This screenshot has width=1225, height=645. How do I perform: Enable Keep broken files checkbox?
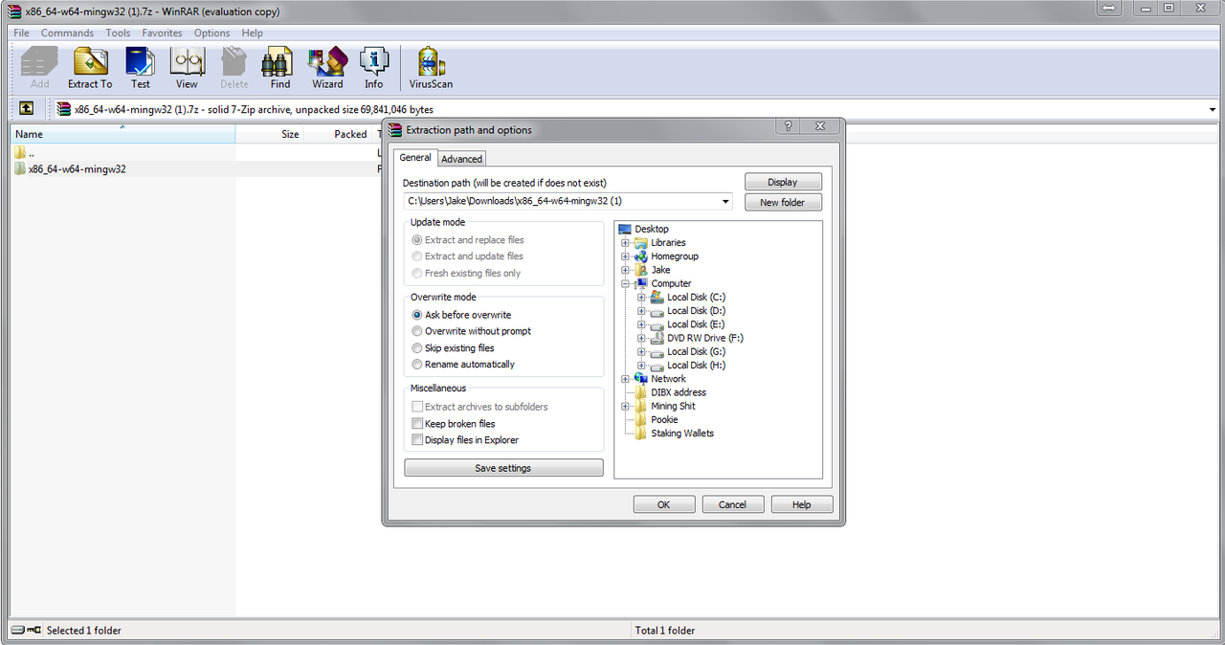pyautogui.click(x=417, y=424)
